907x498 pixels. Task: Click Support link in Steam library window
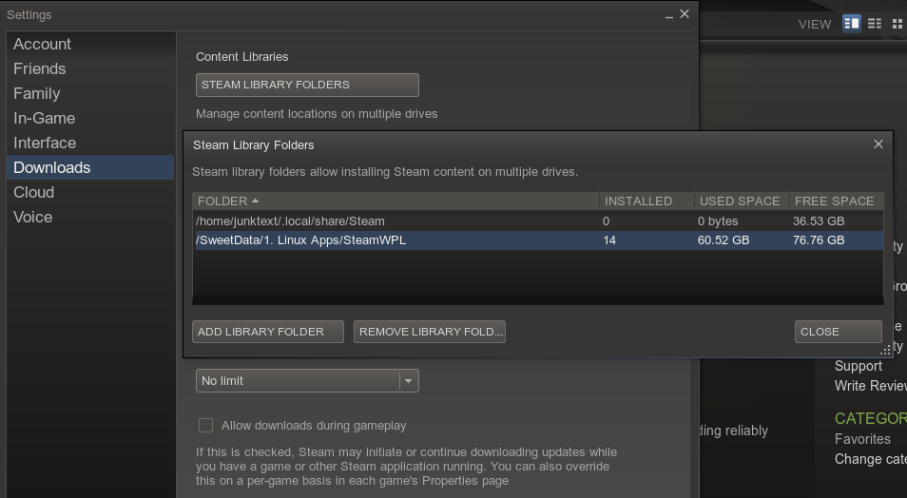click(858, 366)
